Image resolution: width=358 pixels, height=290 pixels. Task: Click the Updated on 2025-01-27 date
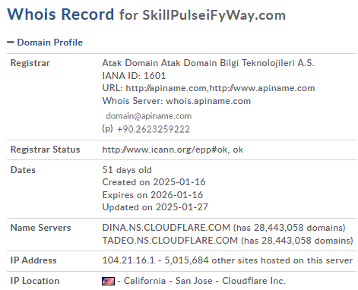tap(155, 207)
